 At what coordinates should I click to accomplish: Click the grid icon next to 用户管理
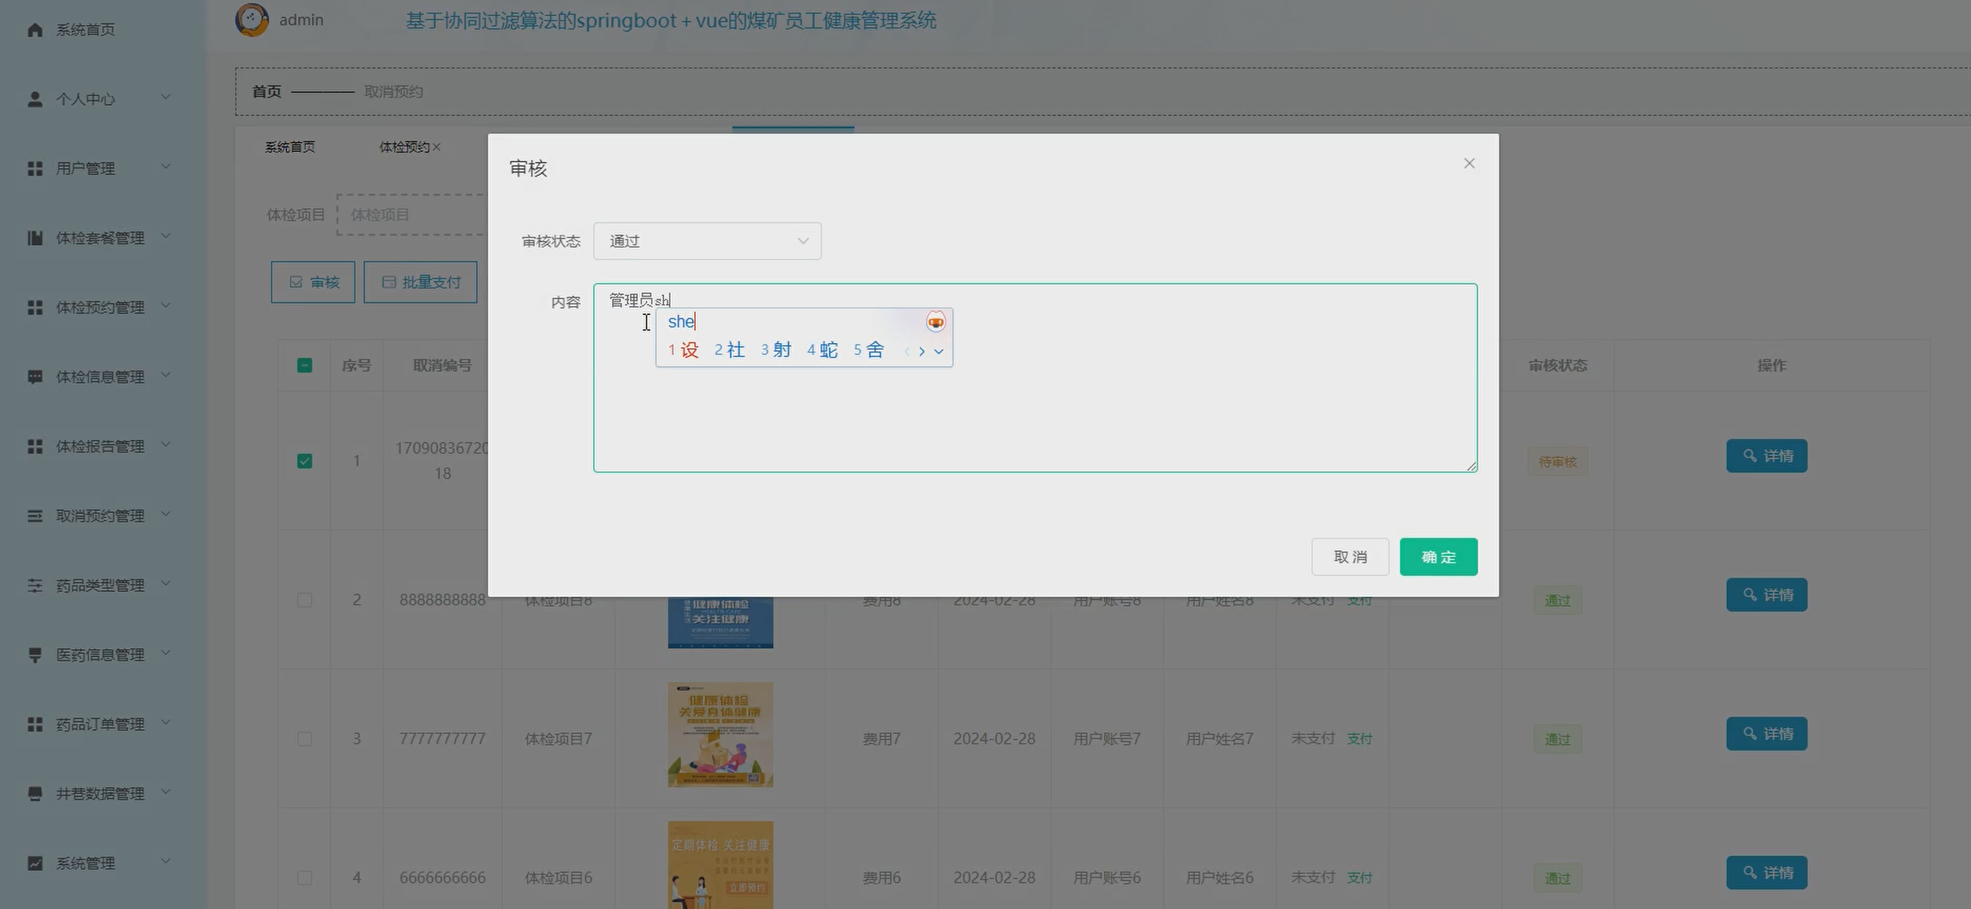[x=34, y=168]
